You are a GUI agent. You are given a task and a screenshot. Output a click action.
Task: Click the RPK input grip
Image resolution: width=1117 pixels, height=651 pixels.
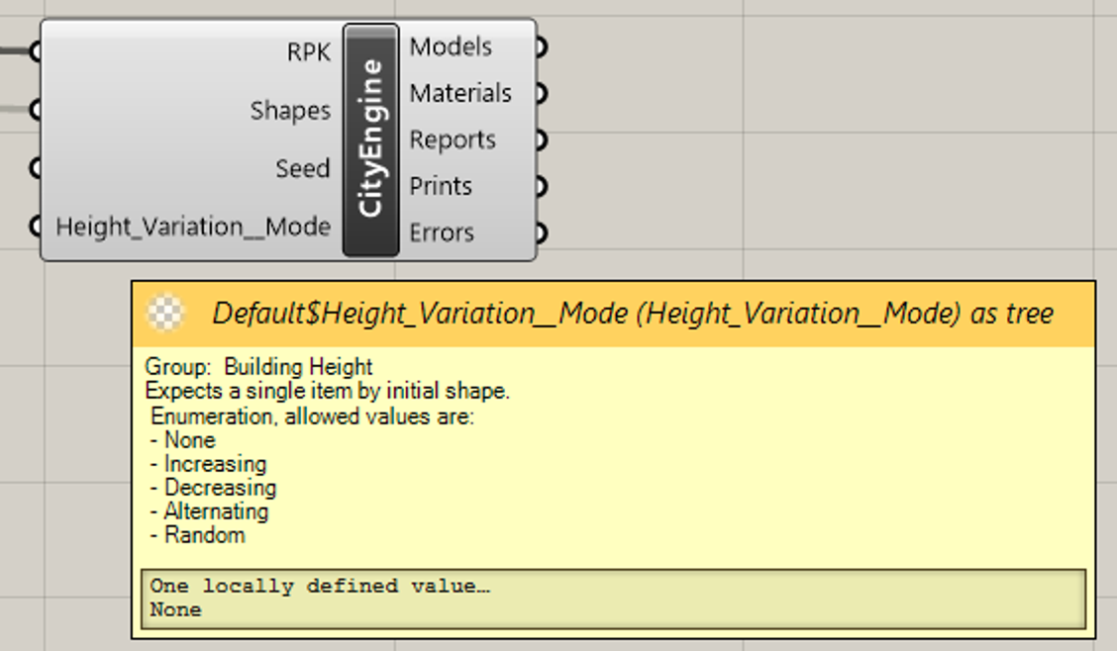[36, 51]
